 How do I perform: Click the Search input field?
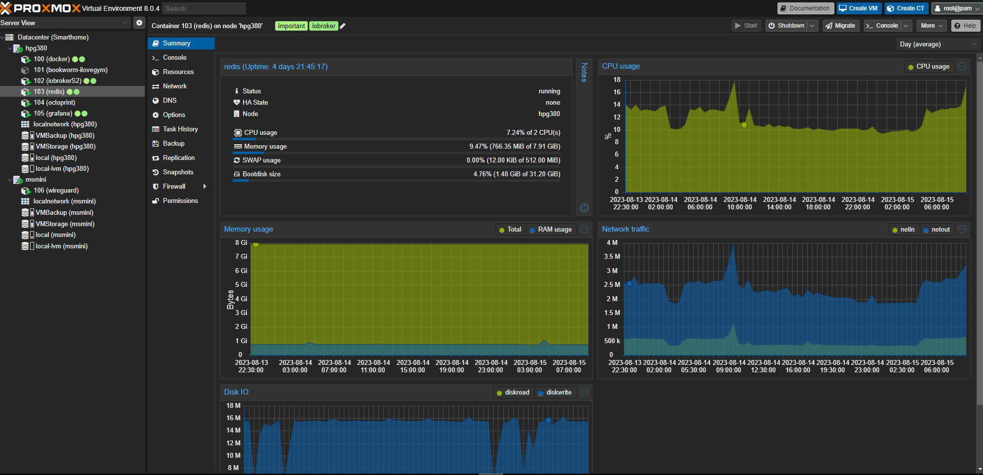[204, 8]
